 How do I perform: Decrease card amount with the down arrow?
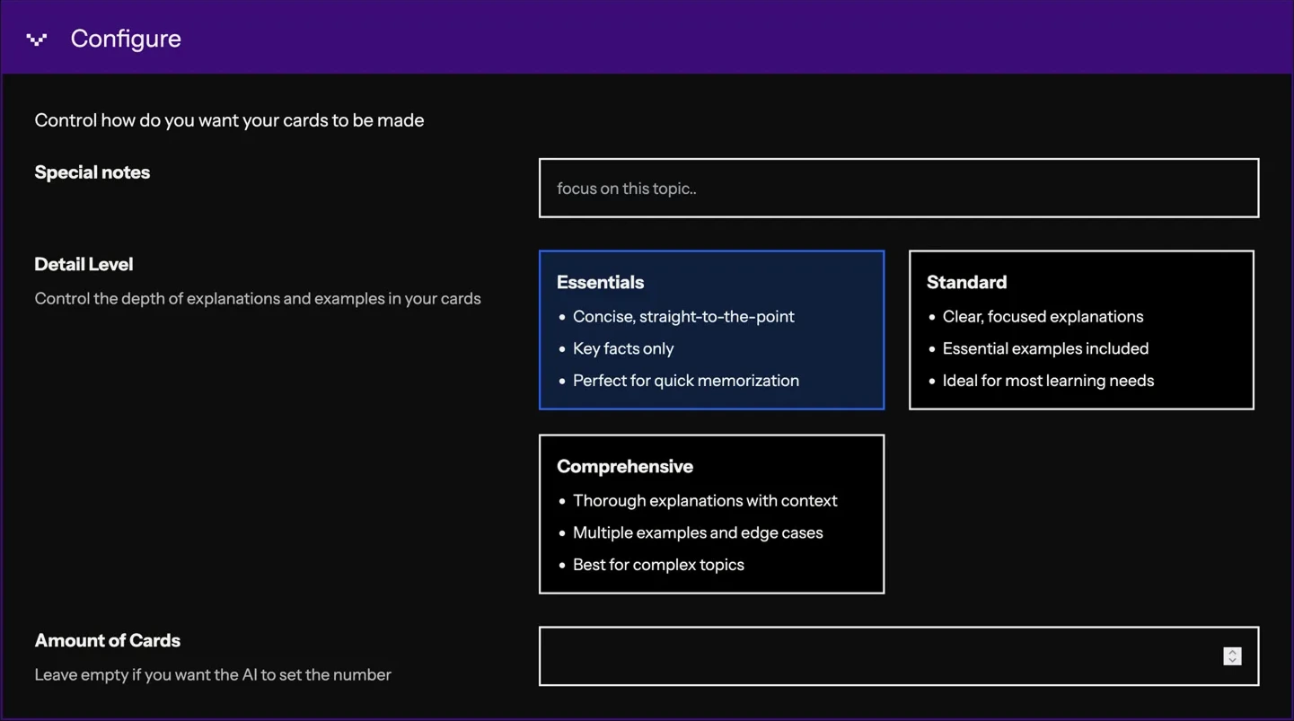1232,661
